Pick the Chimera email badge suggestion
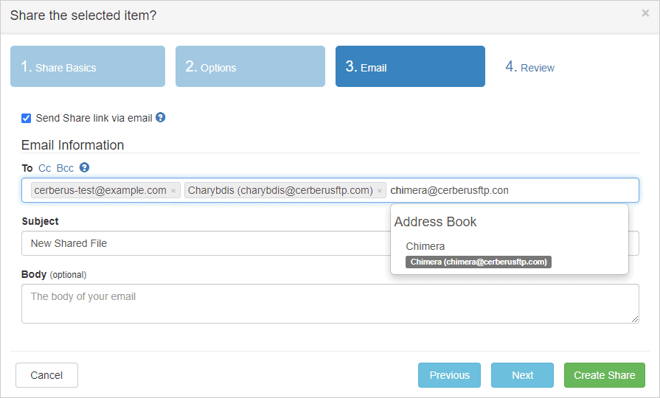Screen dimensions: 660x398 (479, 262)
